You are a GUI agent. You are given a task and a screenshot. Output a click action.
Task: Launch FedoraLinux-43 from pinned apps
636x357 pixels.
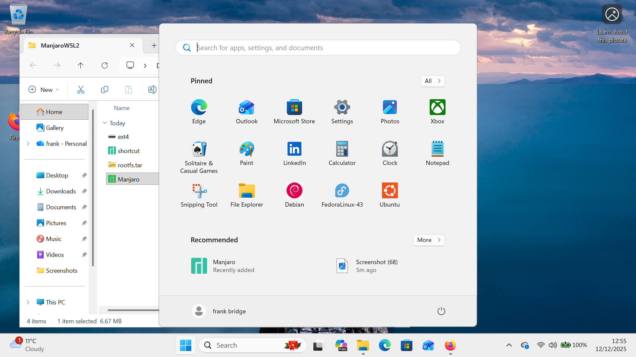[342, 195]
